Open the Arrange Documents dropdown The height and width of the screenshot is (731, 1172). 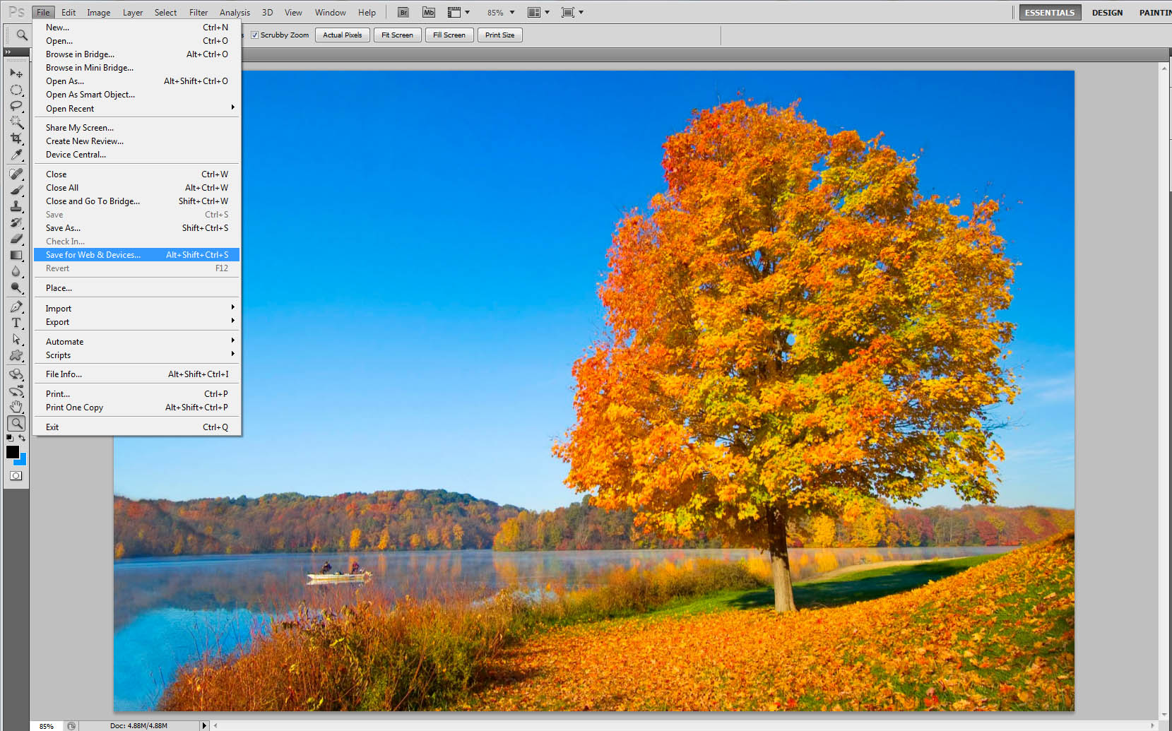[x=539, y=12]
